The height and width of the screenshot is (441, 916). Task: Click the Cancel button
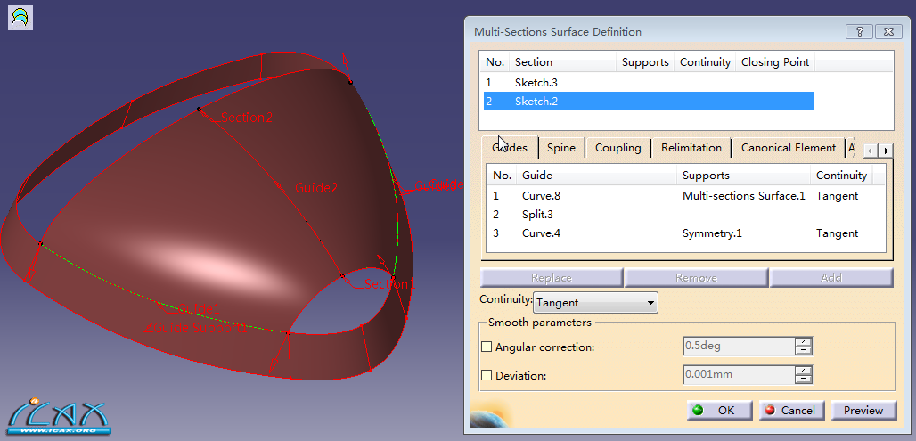pos(791,411)
